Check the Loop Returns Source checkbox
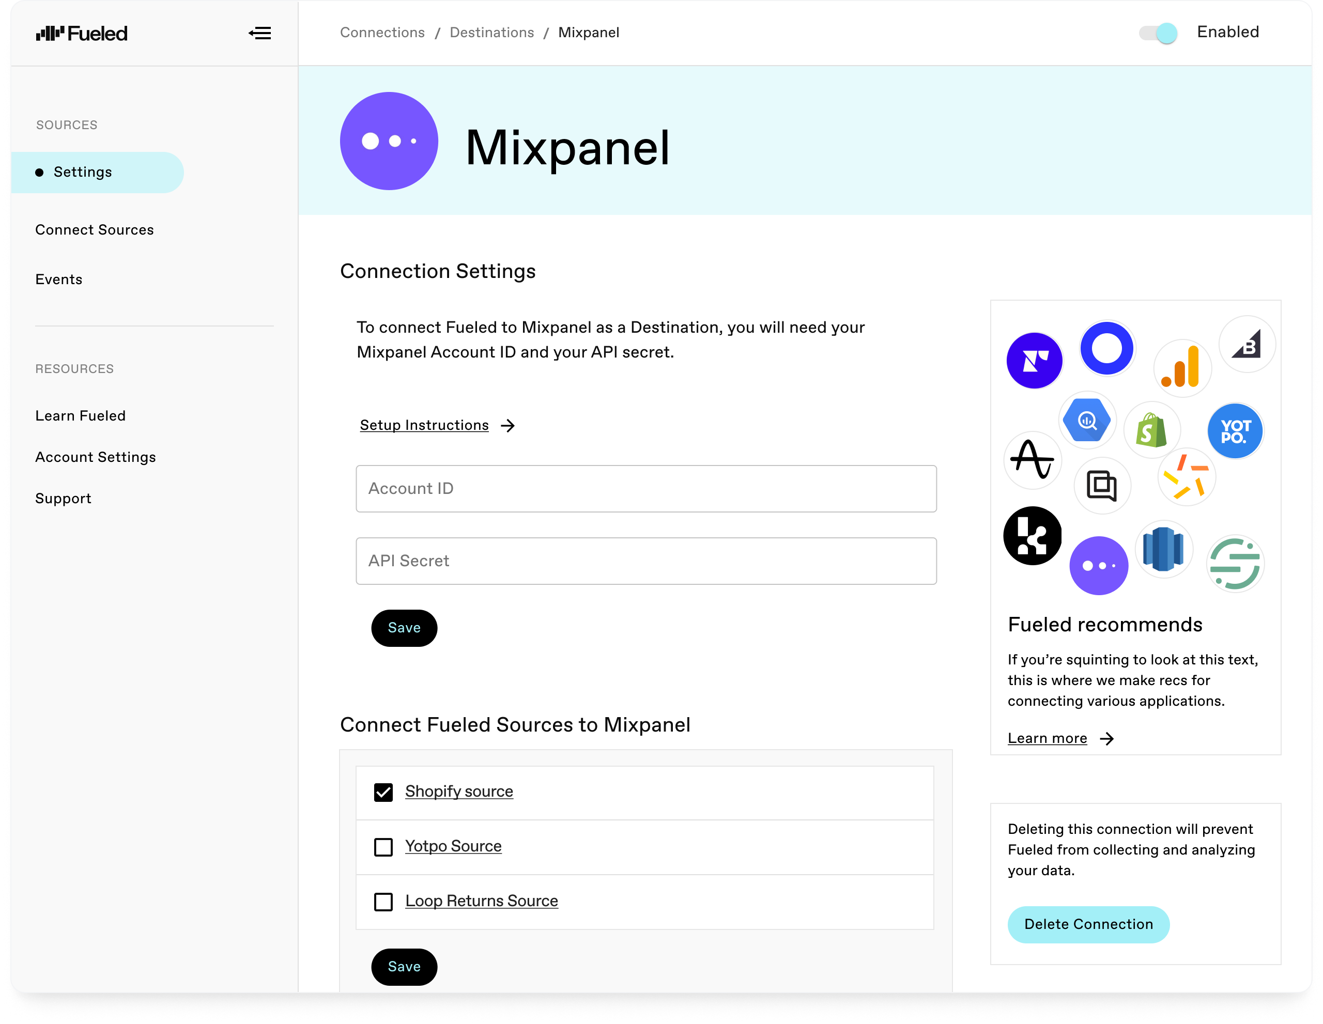The image size is (1323, 1024). [x=383, y=902]
